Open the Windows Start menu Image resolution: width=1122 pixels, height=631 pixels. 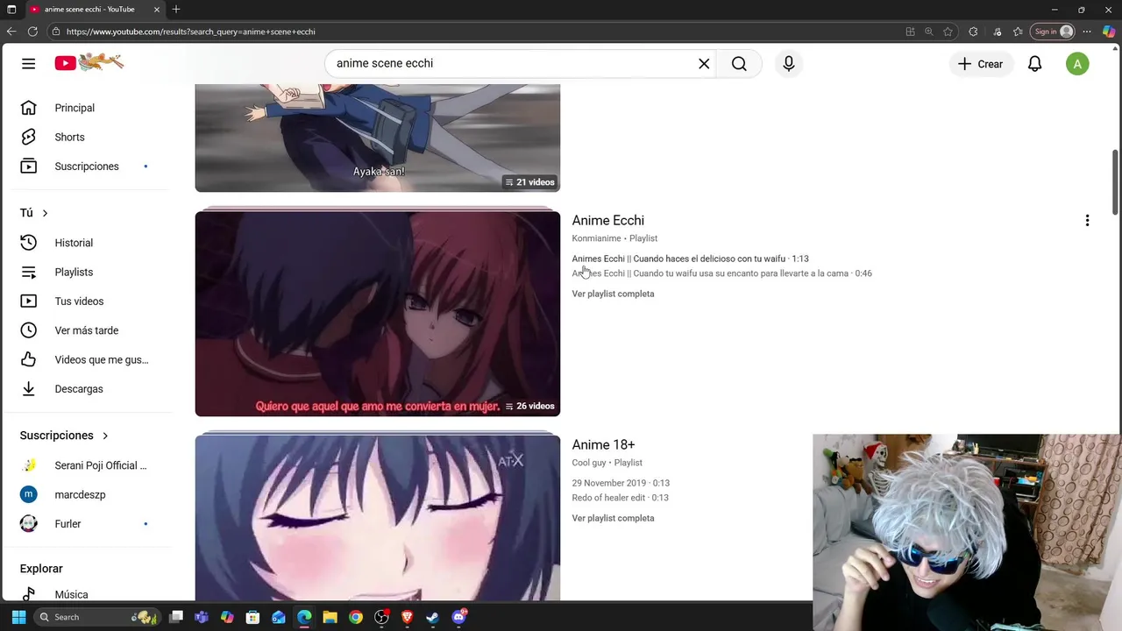pos(19,617)
